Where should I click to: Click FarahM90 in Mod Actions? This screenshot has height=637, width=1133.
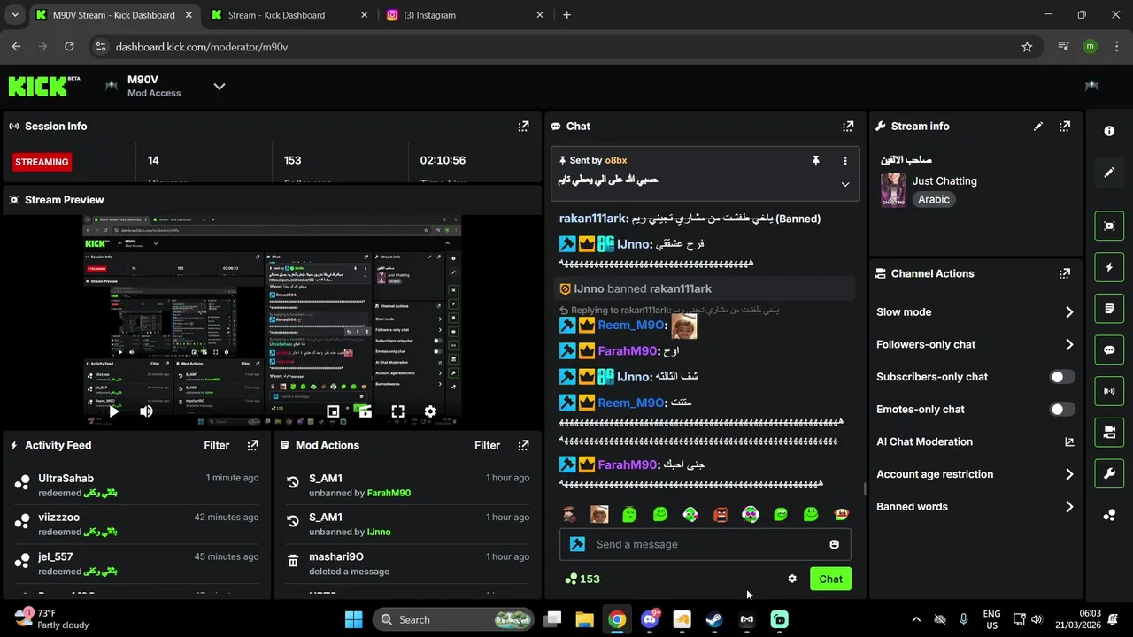click(389, 493)
